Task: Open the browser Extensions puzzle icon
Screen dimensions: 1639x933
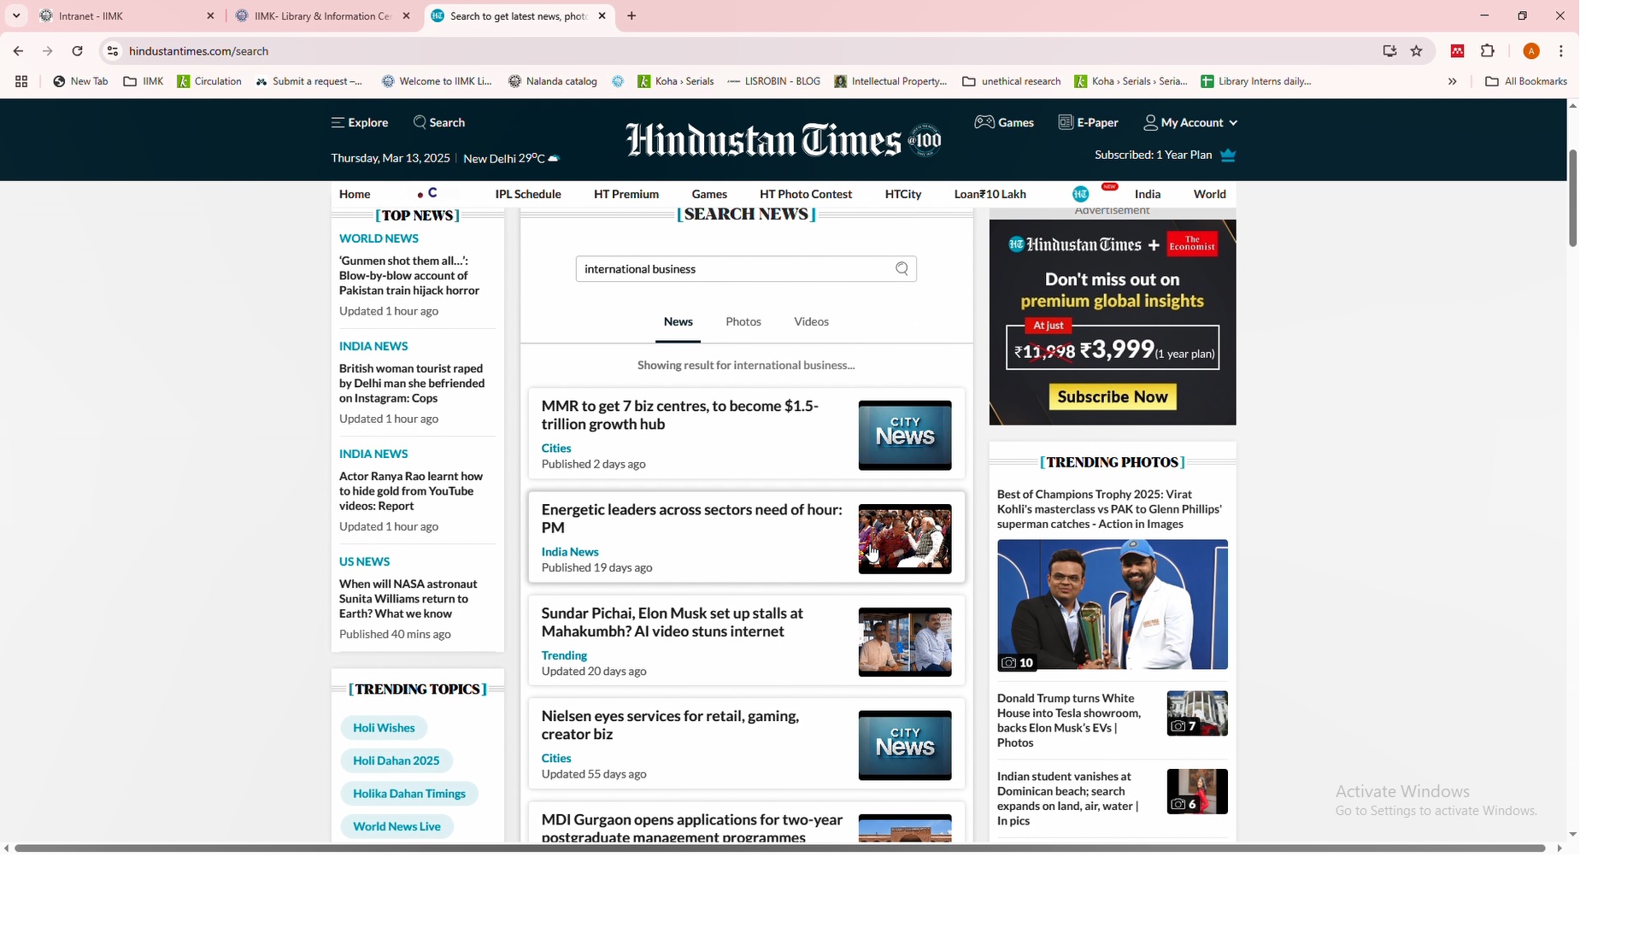Action: tap(1488, 51)
